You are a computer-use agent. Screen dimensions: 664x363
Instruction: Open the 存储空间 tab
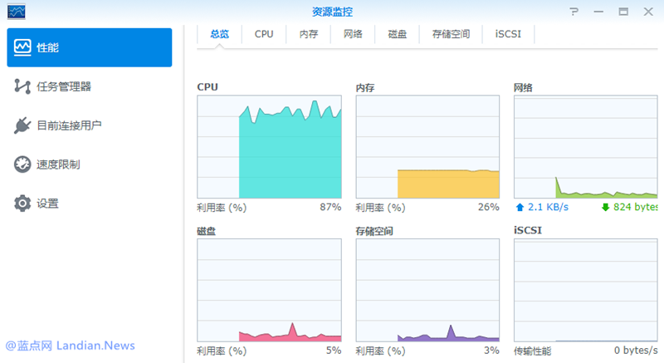point(451,34)
